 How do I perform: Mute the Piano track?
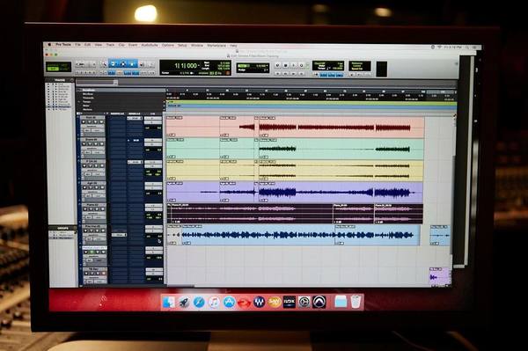pos(102,209)
